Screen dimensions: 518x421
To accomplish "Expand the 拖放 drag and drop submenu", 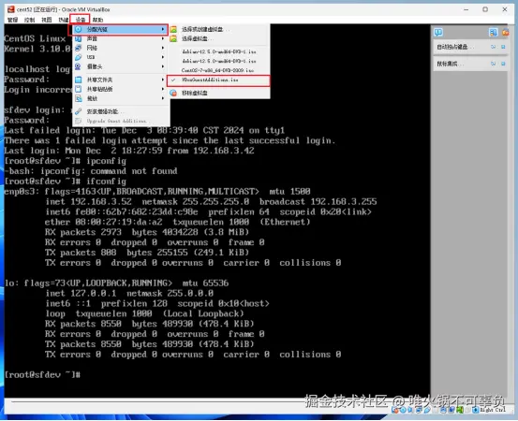I will point(121,98).
